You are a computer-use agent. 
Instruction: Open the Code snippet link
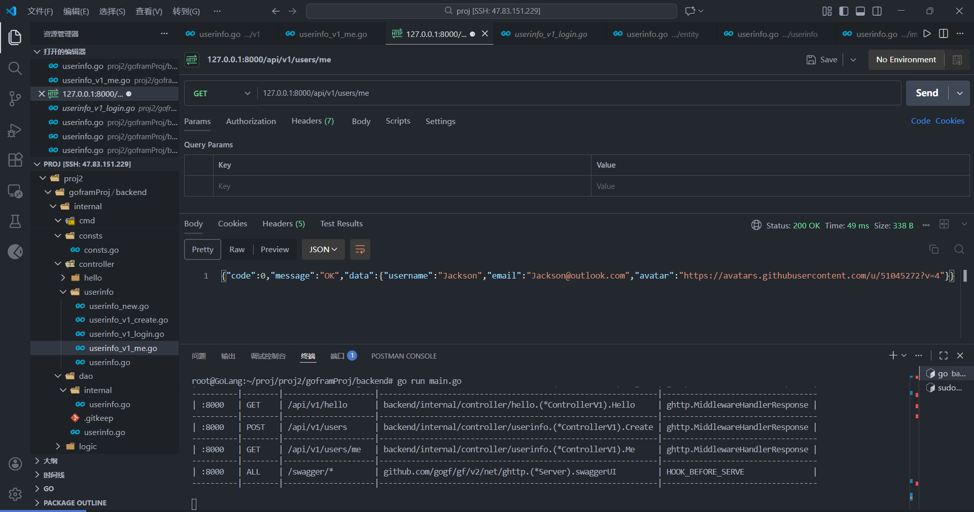[920, 121]
